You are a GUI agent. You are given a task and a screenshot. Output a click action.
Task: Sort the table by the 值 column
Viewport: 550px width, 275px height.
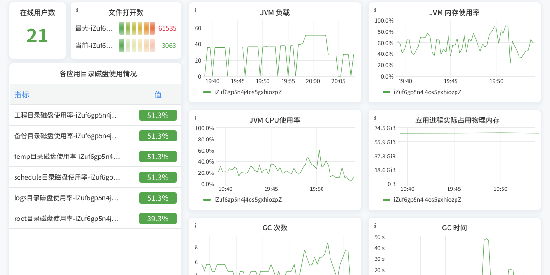click(x=157, y=94)
